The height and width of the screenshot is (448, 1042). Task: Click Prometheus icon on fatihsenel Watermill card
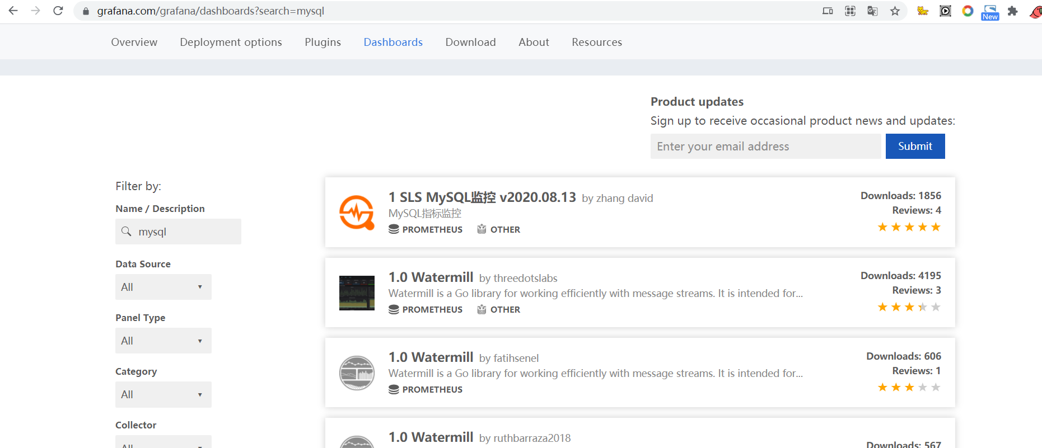point(394,389)
